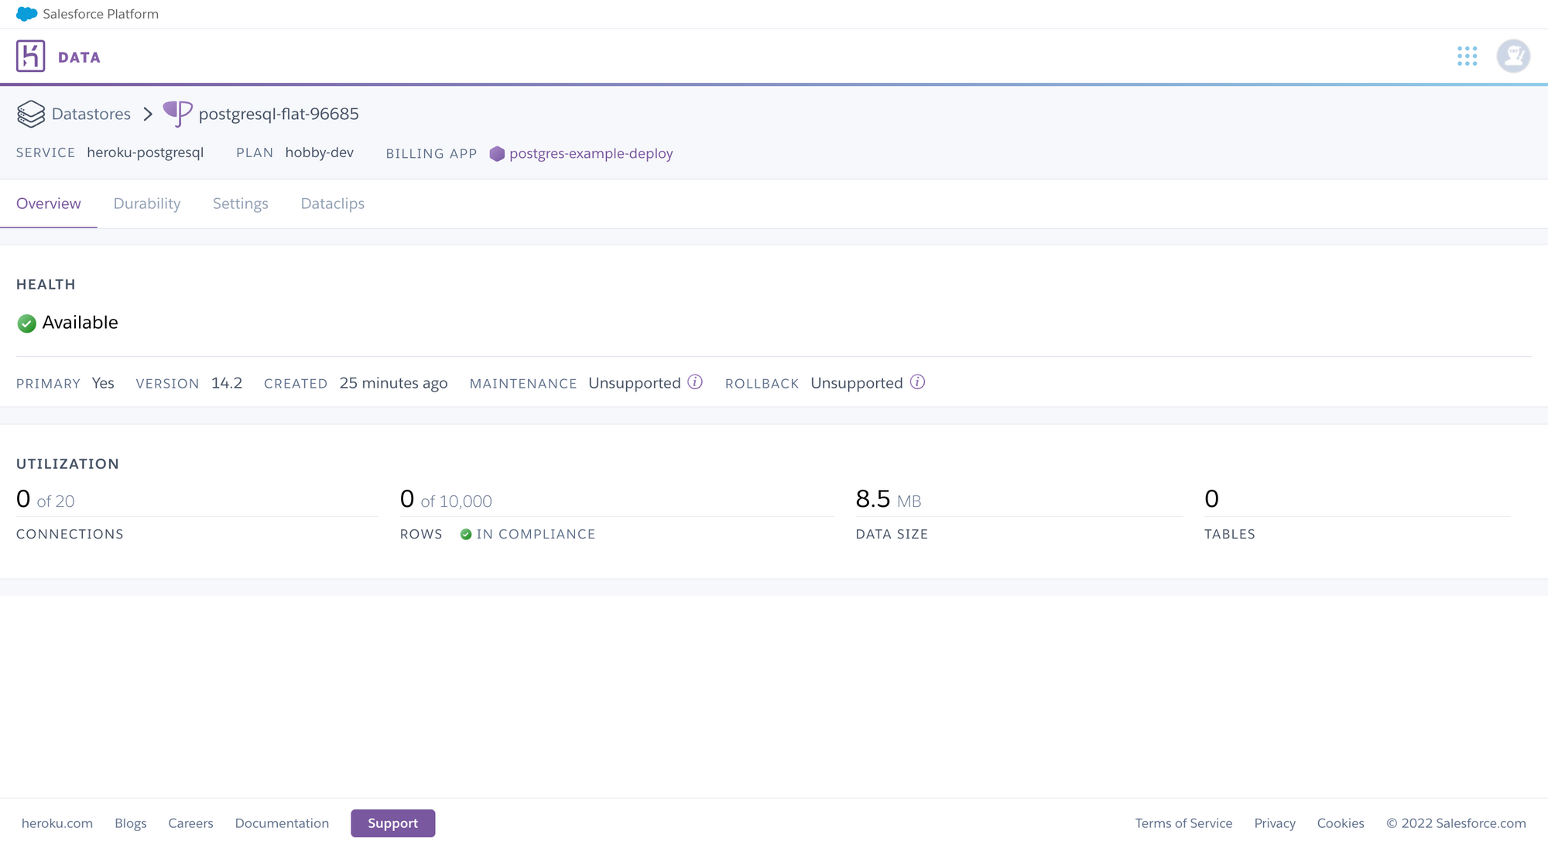
Task: Click the heroku-postgresql service value
Action: point(146,152)
